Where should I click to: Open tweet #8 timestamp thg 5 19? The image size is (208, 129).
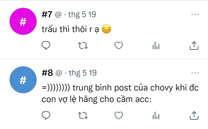(83, 73)
